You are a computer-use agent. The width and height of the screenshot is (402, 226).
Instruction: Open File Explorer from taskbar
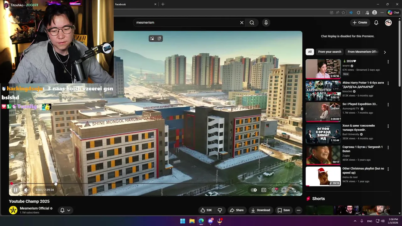[192, 221]
